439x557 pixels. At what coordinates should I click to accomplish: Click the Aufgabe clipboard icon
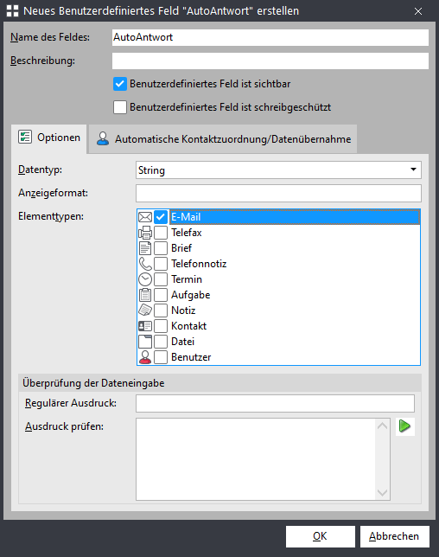pos(145,295)
